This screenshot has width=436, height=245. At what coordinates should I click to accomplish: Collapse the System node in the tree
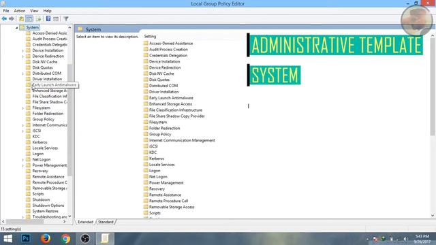[x=16, y=27]
